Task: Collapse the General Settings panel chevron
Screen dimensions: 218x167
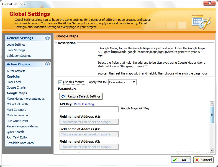Action: tap(47, 38)
